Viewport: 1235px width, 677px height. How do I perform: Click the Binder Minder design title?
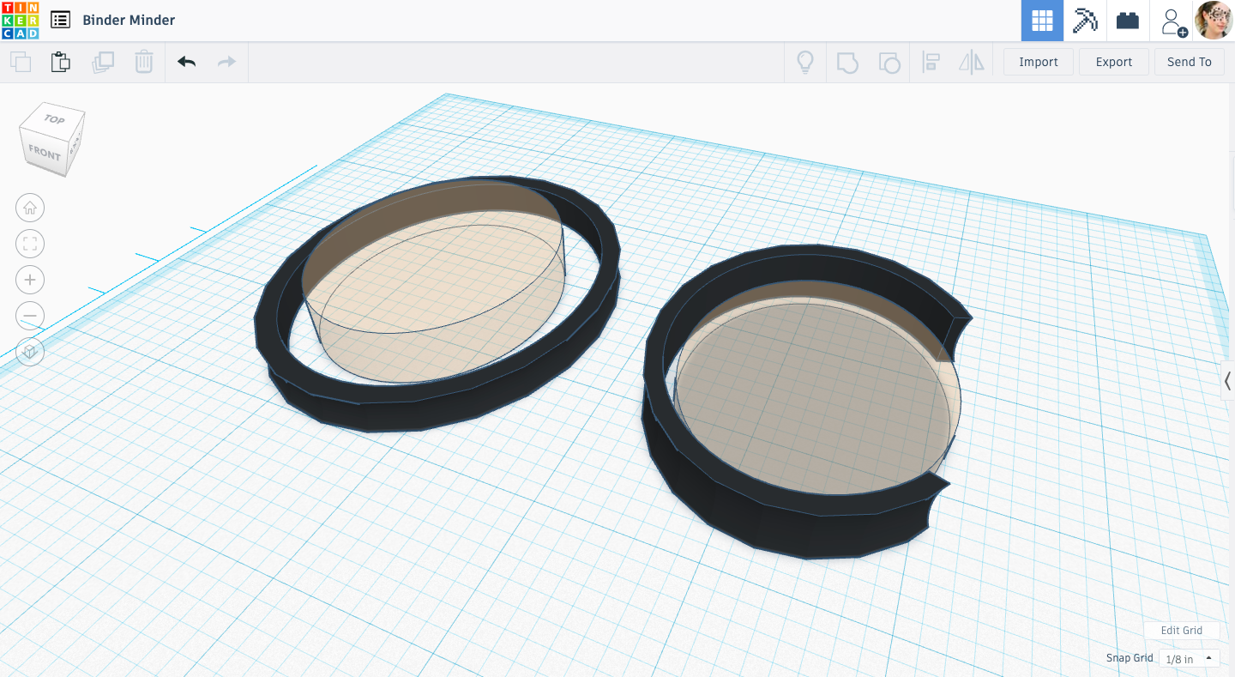129,20
